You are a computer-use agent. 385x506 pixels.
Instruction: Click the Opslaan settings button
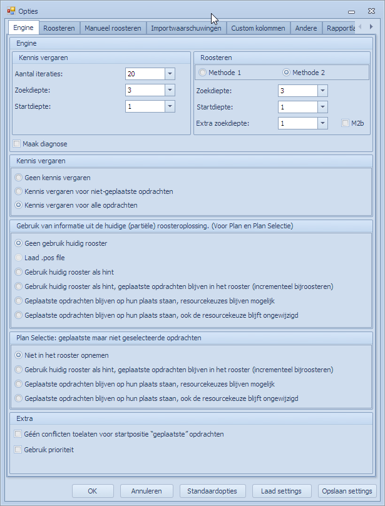point(347,491)
